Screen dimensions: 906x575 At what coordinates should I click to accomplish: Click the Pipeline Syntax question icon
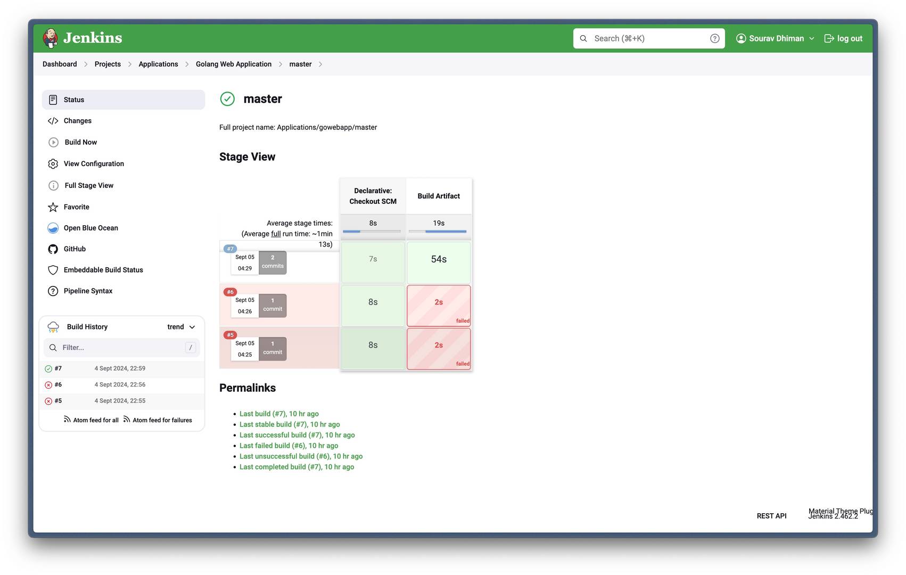(x=53, y=291)
